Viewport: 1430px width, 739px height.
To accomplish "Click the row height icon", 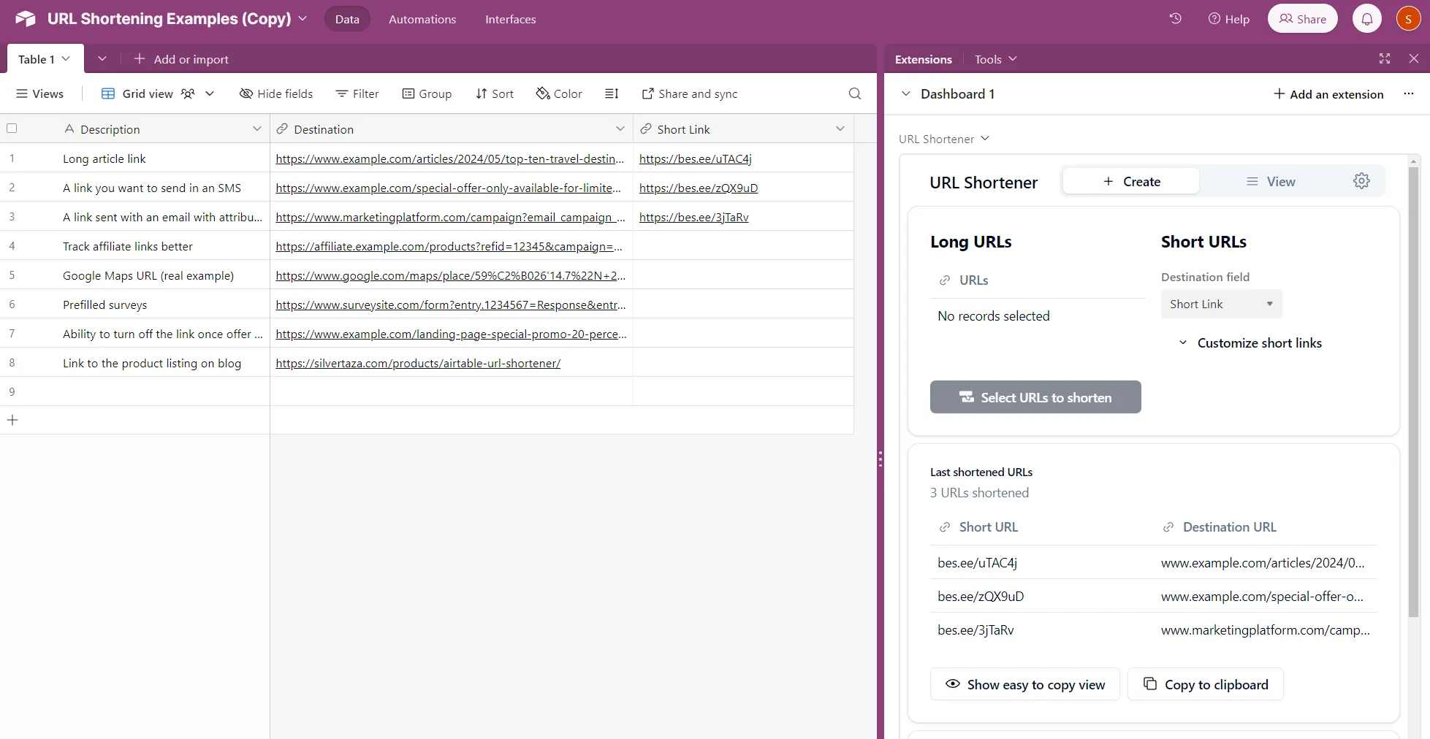I will tap(612, 93).
